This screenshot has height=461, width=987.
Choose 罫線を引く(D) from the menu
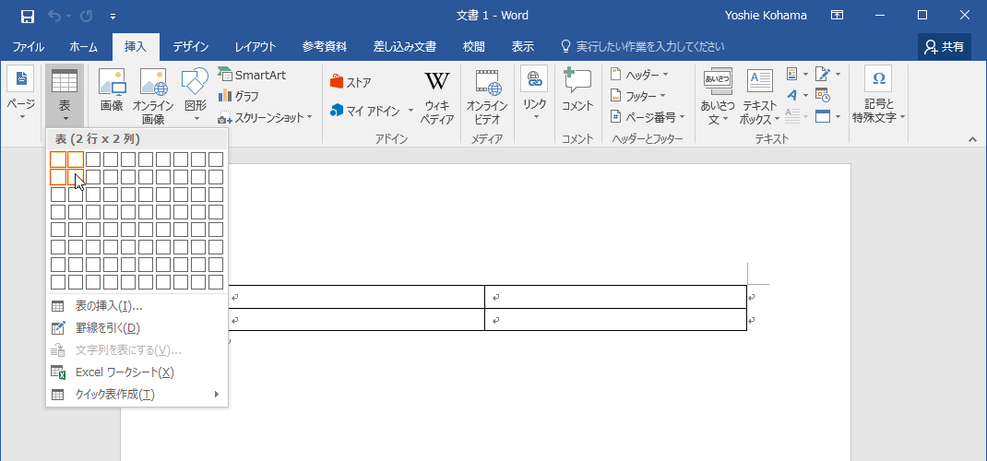click(x=137, y=327)
